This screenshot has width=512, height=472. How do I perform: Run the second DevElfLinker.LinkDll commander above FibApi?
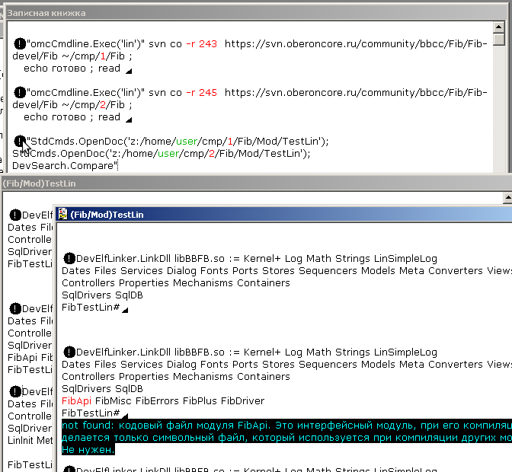point(69,352)
